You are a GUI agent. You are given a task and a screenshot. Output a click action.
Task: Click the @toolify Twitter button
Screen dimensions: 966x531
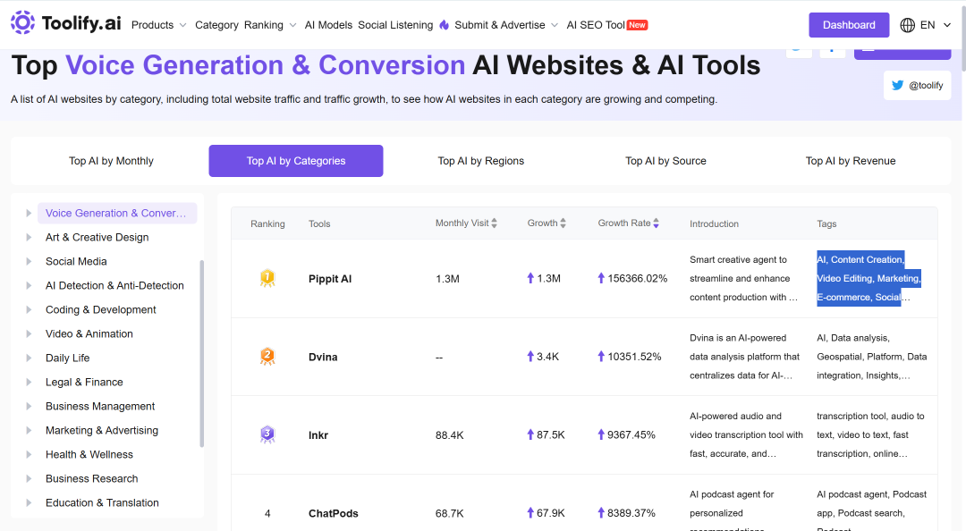pyautogui.click(x=918, y=85)
